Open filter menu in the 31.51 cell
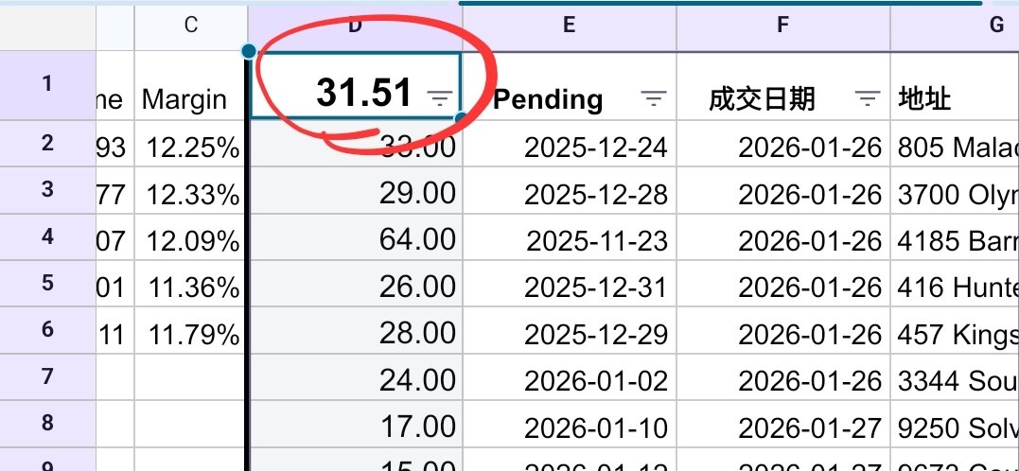Image resolution: width=1019 pixels, height=471 pixels. pyautogui.click(x=440, y=98)
